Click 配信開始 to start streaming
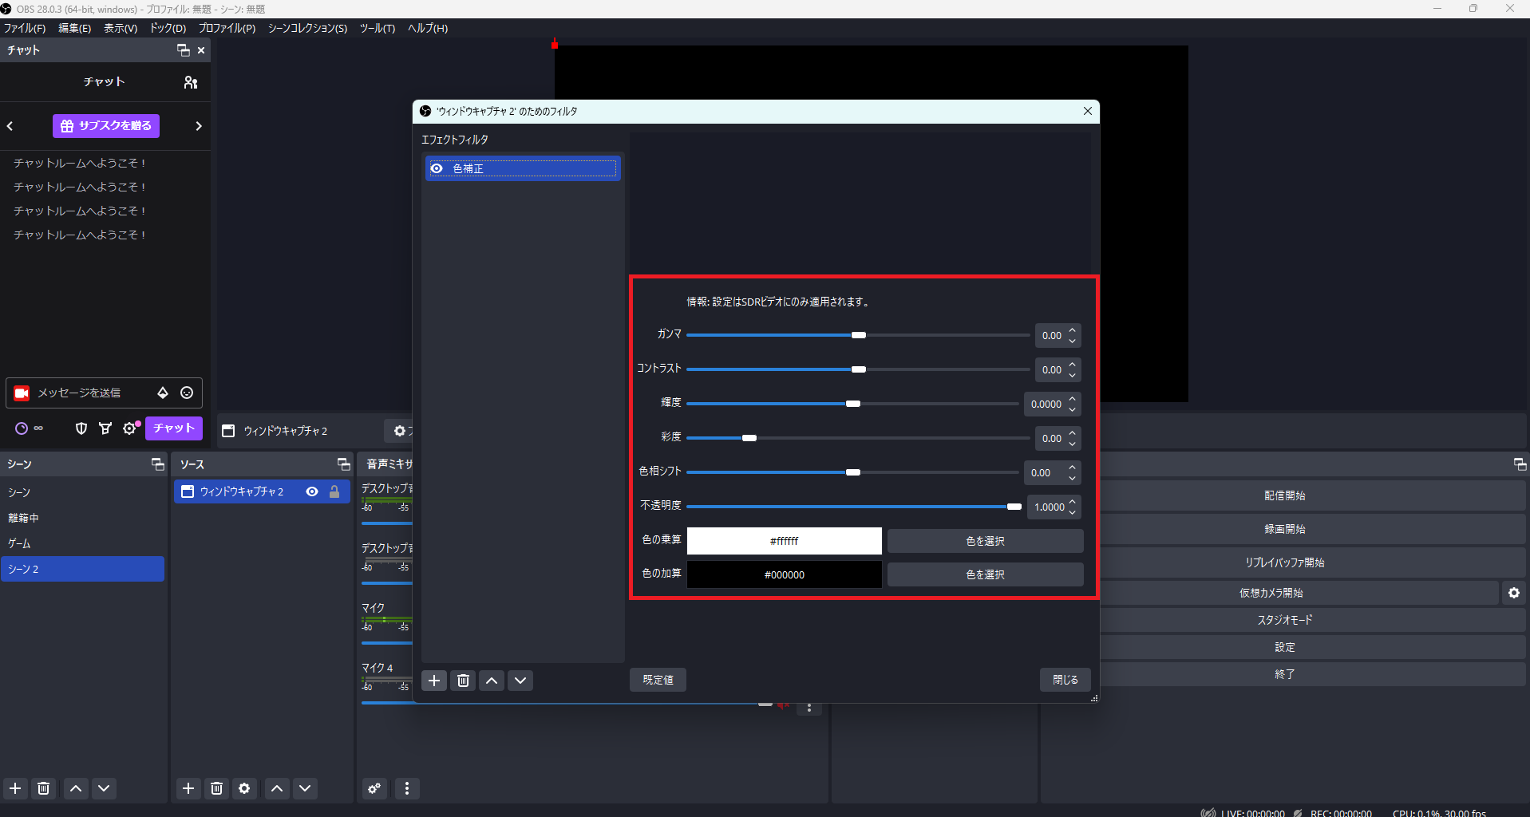Image resolution: width=1530 pixels, height=817 pixels. click(x=1284, y=495)
